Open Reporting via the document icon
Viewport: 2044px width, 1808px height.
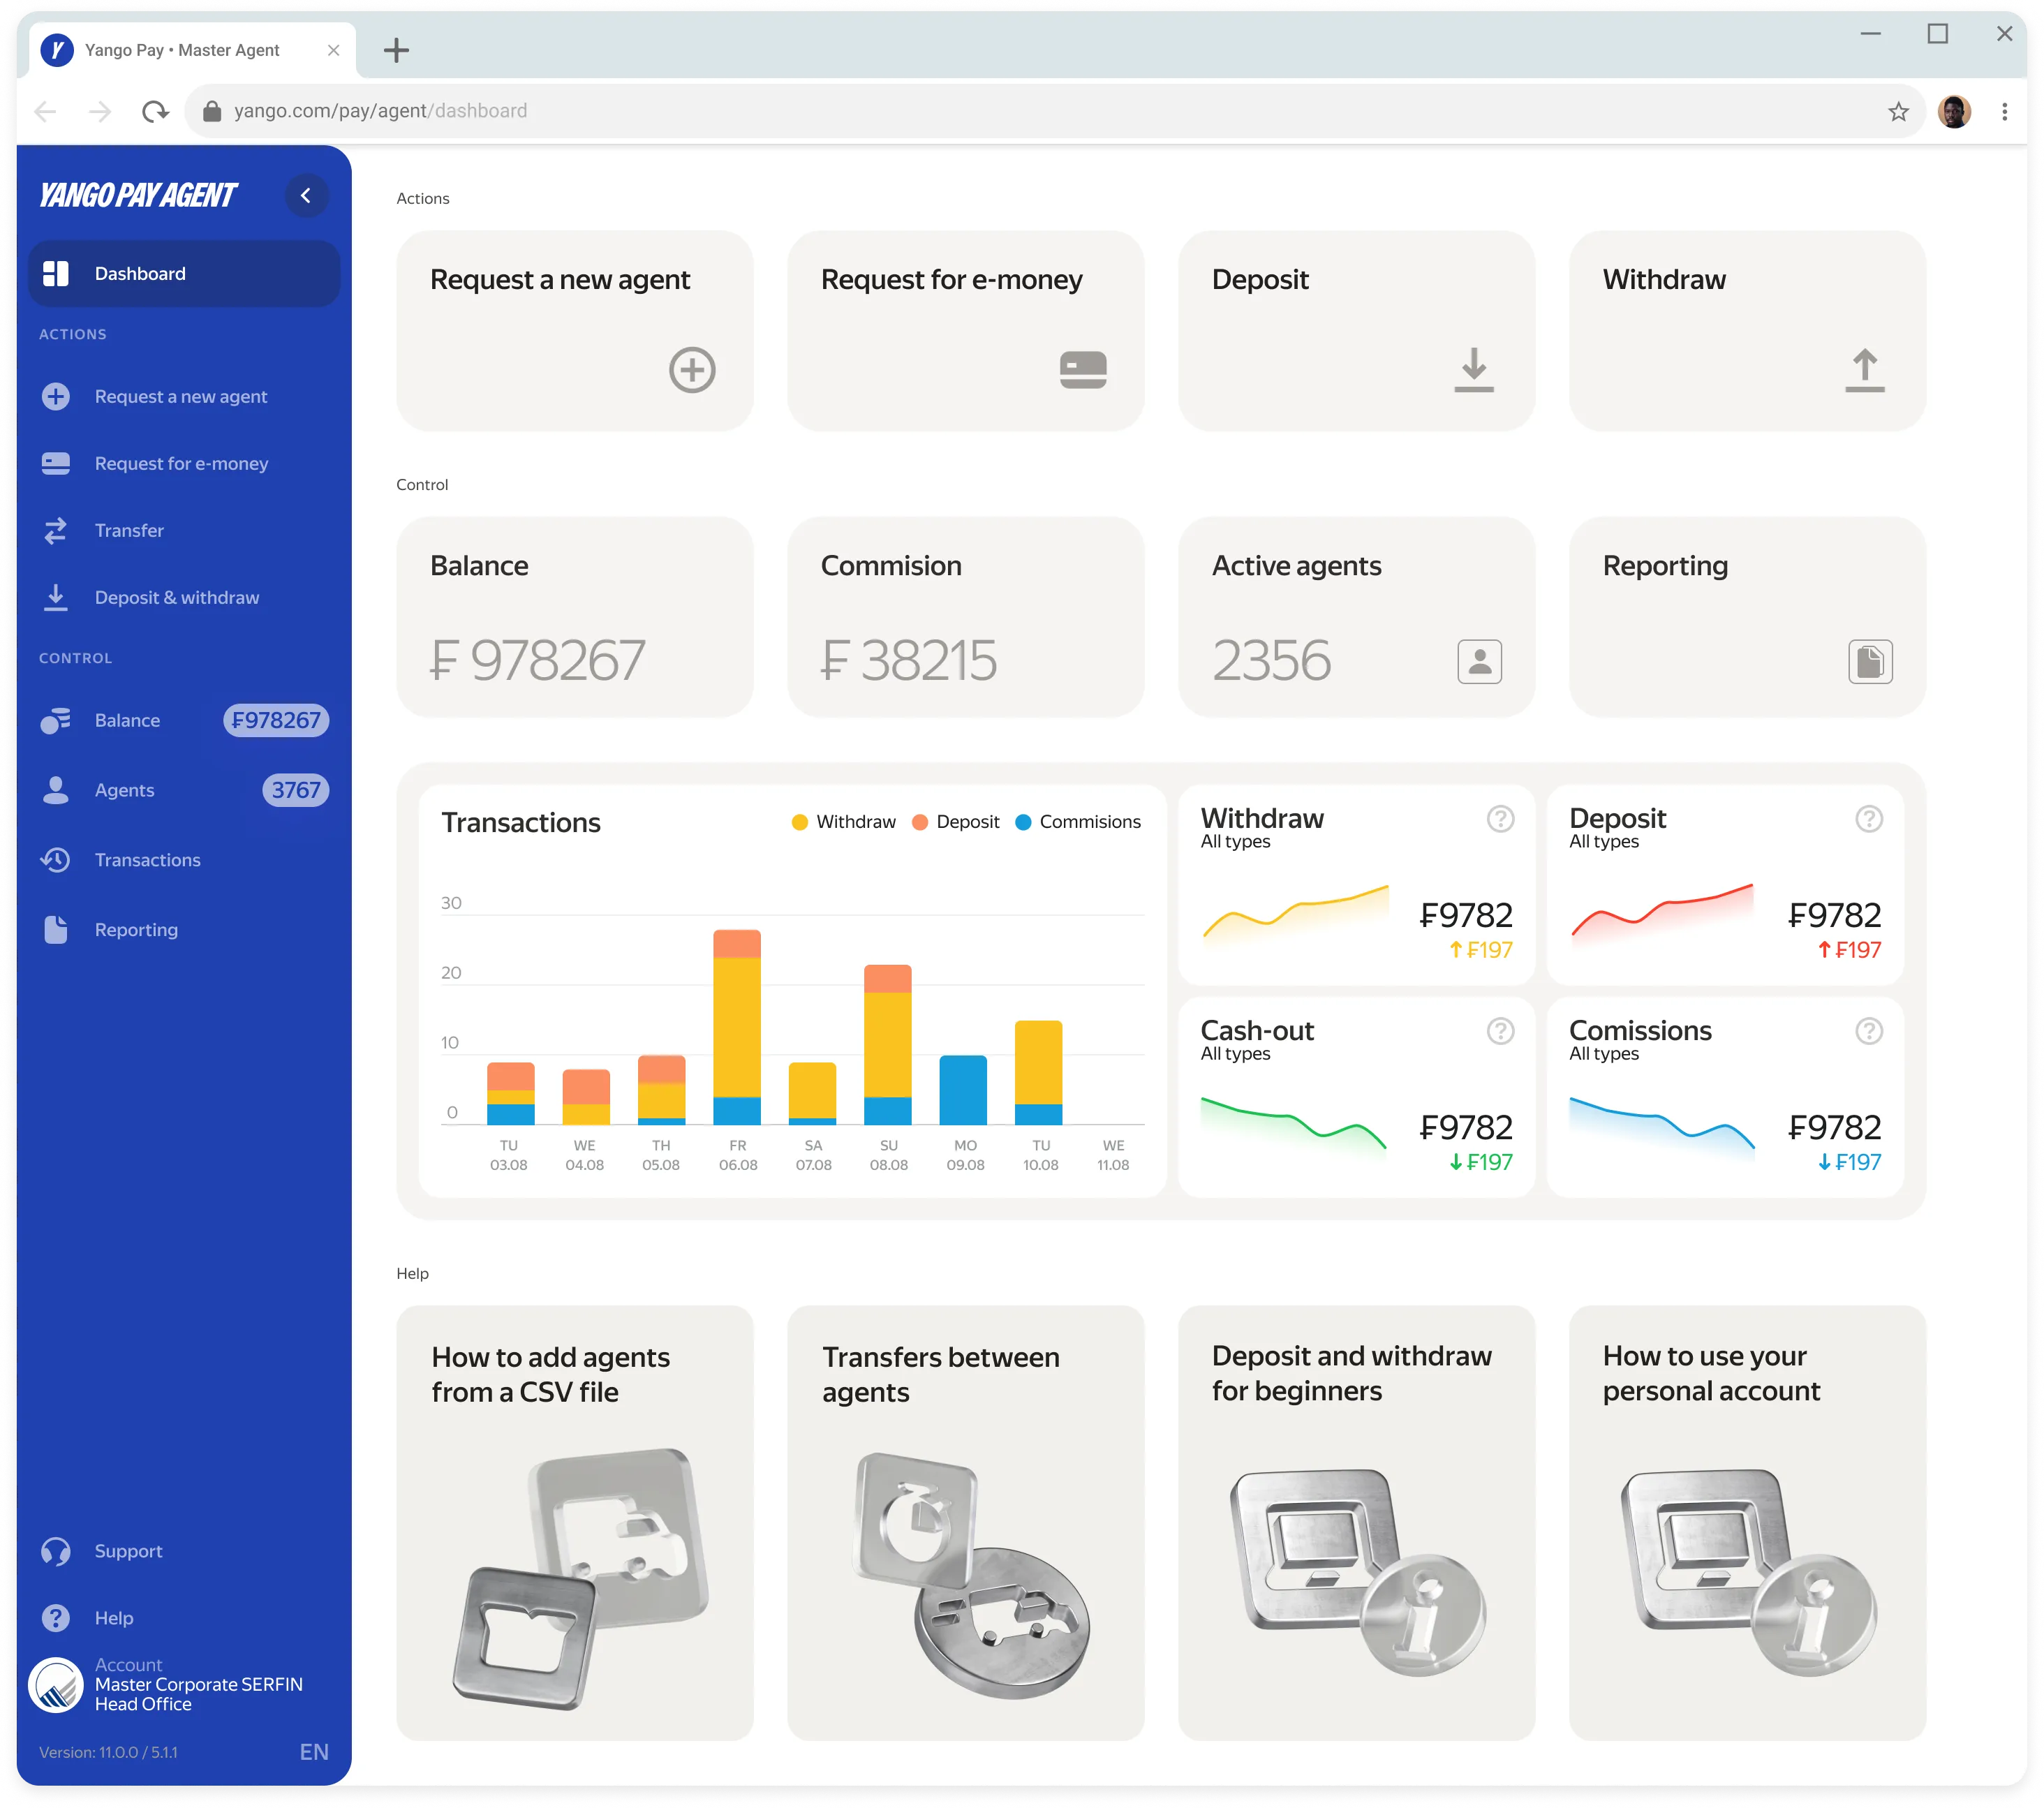click(1870, 661)
